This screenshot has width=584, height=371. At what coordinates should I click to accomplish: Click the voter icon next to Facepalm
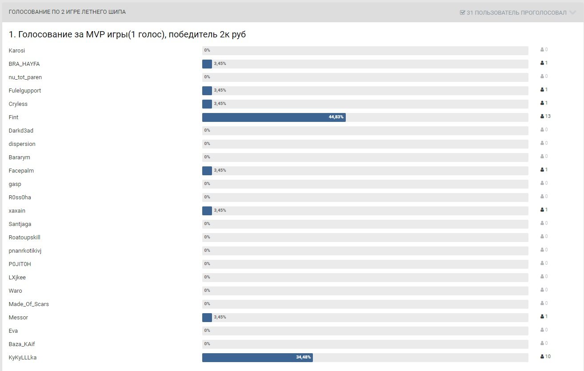(x=542, y=170)
